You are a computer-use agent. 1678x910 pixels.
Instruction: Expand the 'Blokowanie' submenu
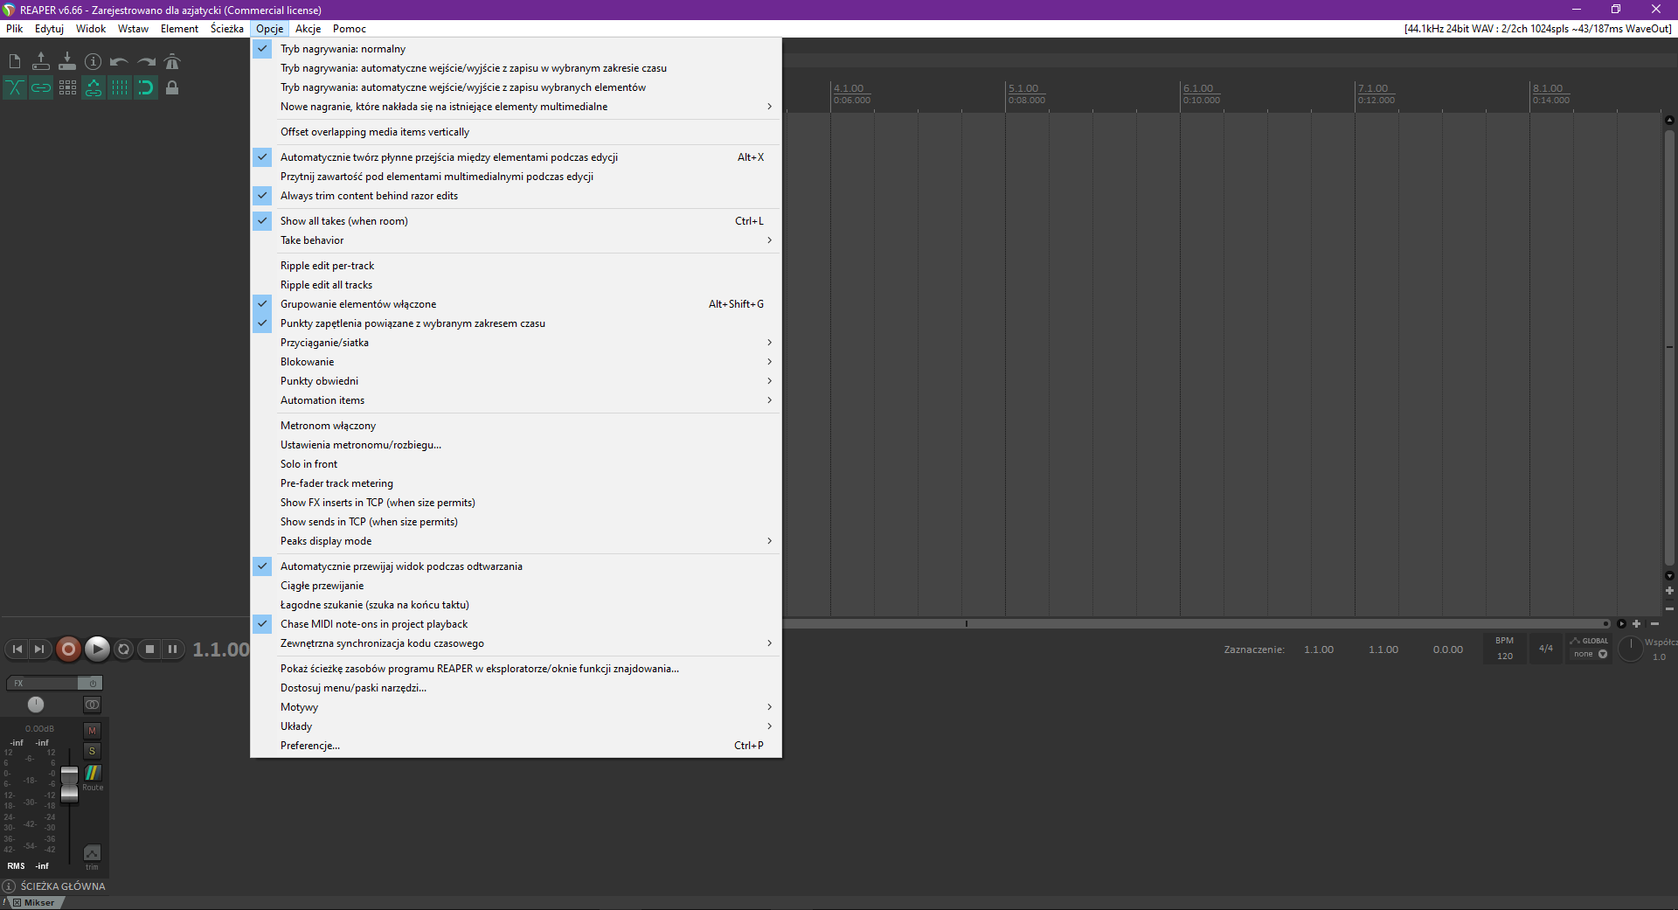pos(516,362)
